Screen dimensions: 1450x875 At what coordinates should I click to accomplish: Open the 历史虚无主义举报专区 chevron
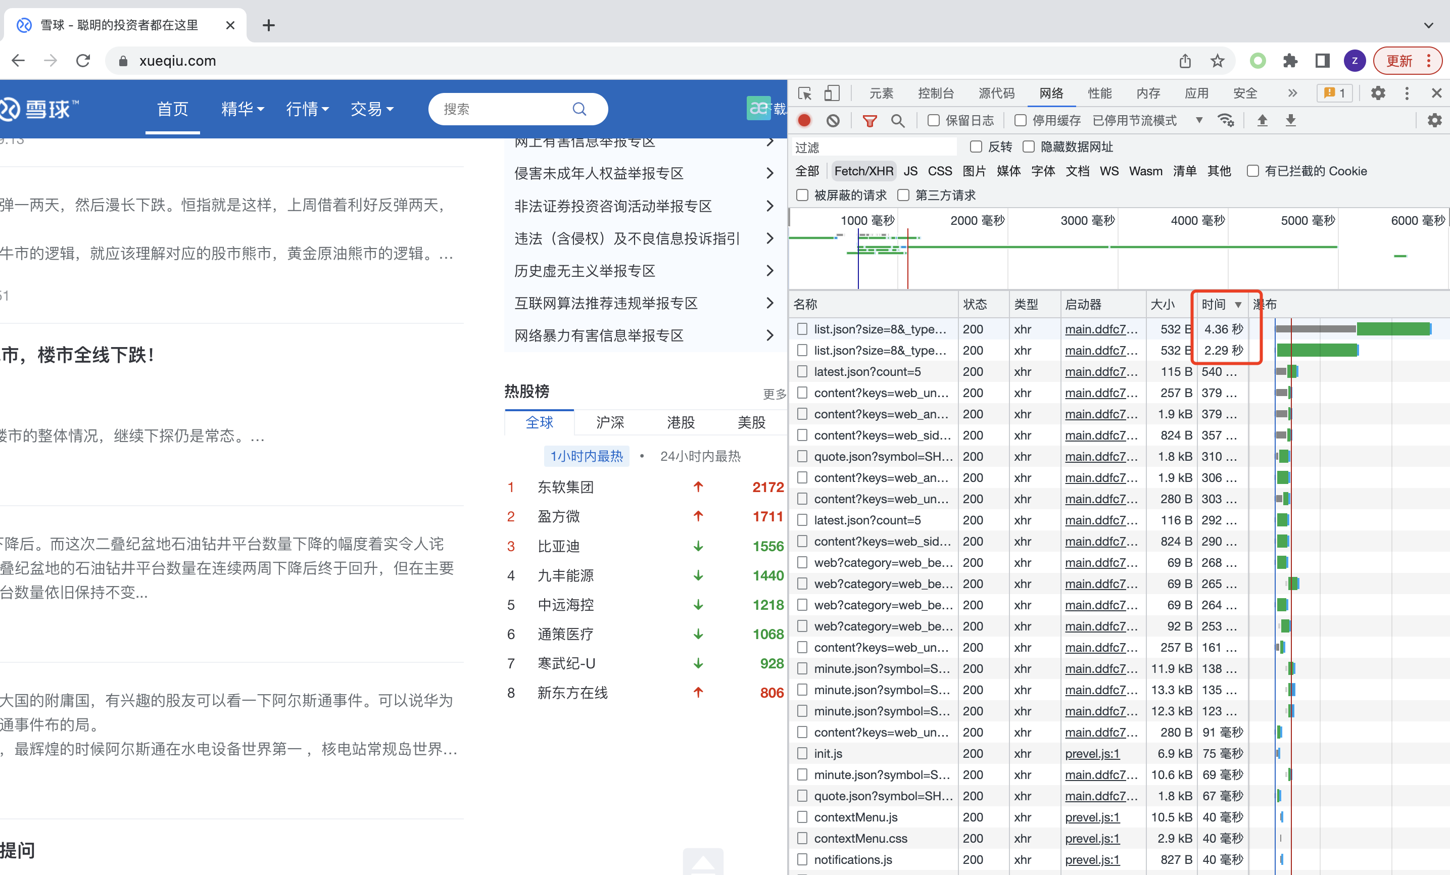tap(770, 271)
